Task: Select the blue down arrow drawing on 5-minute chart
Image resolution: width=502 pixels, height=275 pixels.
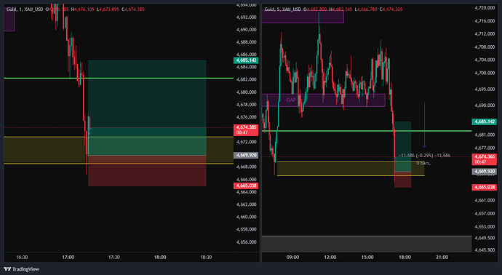Action: pos(424,125)
